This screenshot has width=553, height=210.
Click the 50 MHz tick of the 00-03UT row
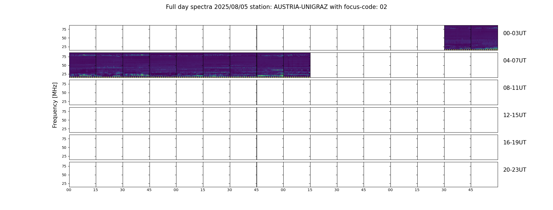point(64,38)
